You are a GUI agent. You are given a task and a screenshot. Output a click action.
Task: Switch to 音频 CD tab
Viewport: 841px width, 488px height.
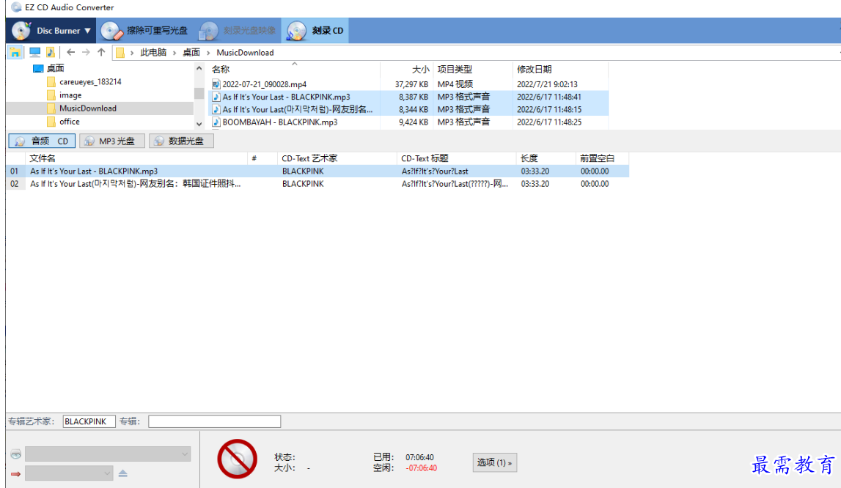42,141
